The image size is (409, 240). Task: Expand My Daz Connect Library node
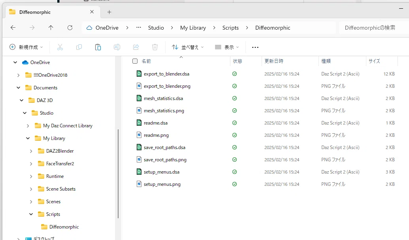(28, 126)
